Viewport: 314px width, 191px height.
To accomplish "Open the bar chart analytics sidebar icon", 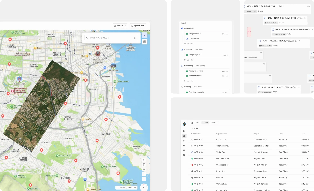I will point(184,141).
